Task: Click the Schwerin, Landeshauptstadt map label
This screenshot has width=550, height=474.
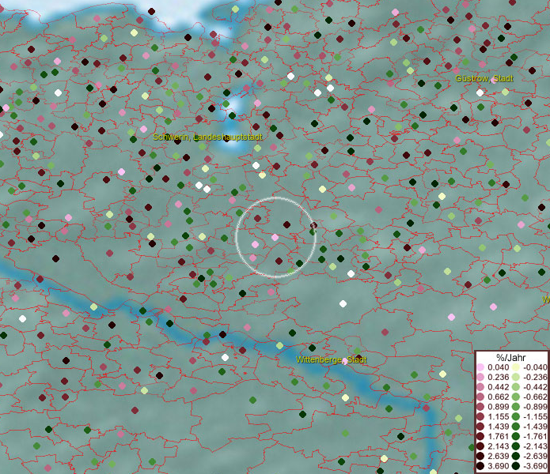Action: coord(207,137)
